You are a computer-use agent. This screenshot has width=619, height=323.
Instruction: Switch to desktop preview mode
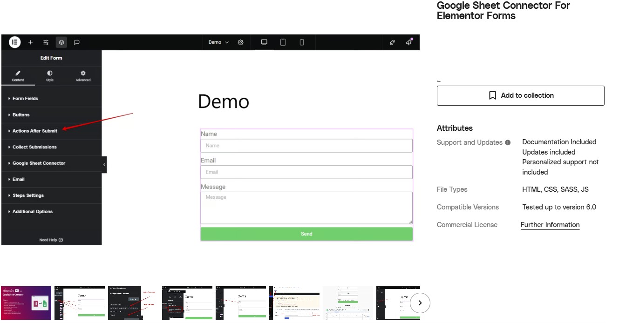click(264, 42)
